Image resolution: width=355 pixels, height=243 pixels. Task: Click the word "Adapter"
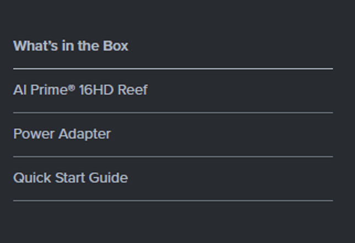coord(85,134)
